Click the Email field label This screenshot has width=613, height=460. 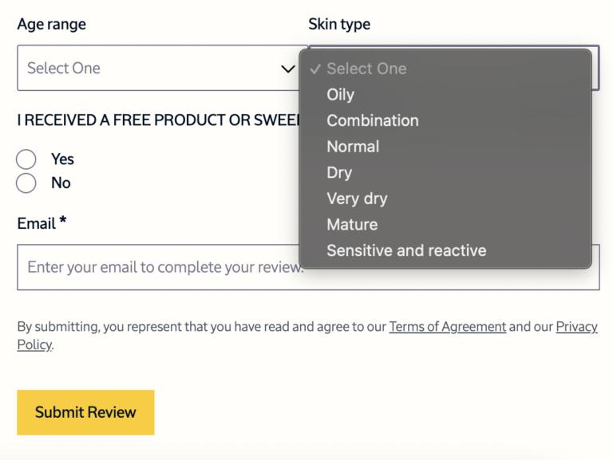tap(37, 224)
